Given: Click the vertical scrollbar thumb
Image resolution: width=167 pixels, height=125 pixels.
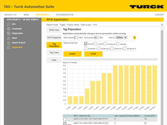Looking at the screenshot, I should [162, 78].
